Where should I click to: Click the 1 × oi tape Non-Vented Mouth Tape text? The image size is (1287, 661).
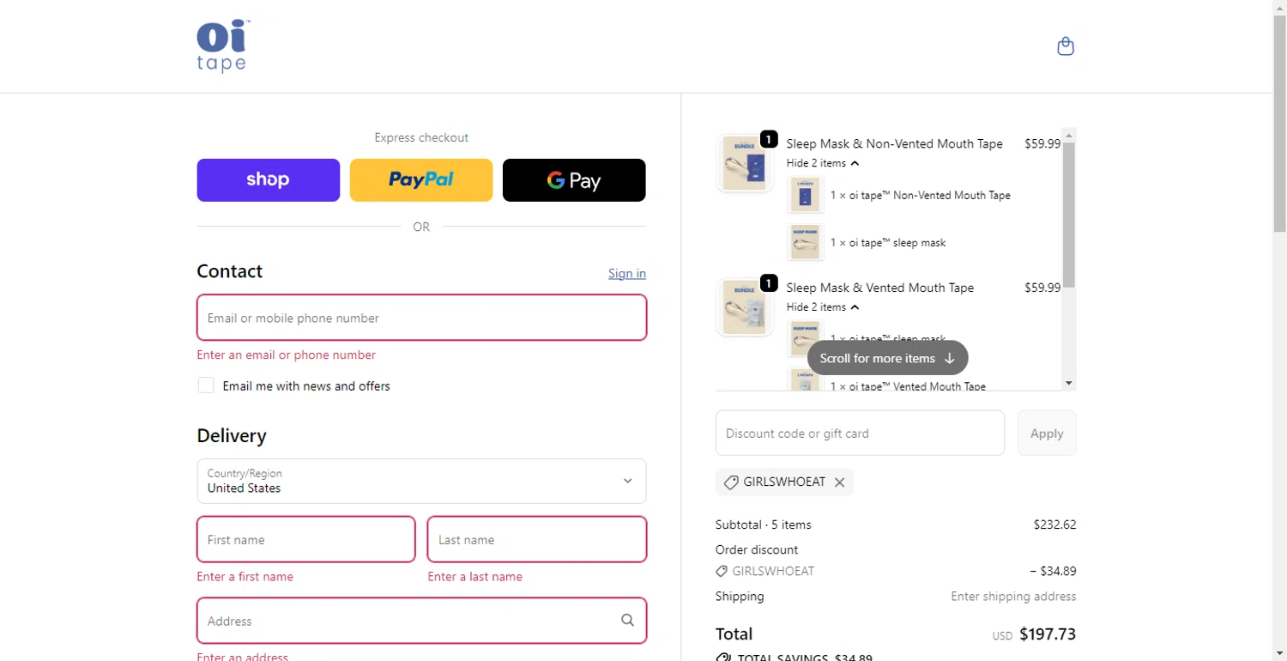click(x=921, y=195)
